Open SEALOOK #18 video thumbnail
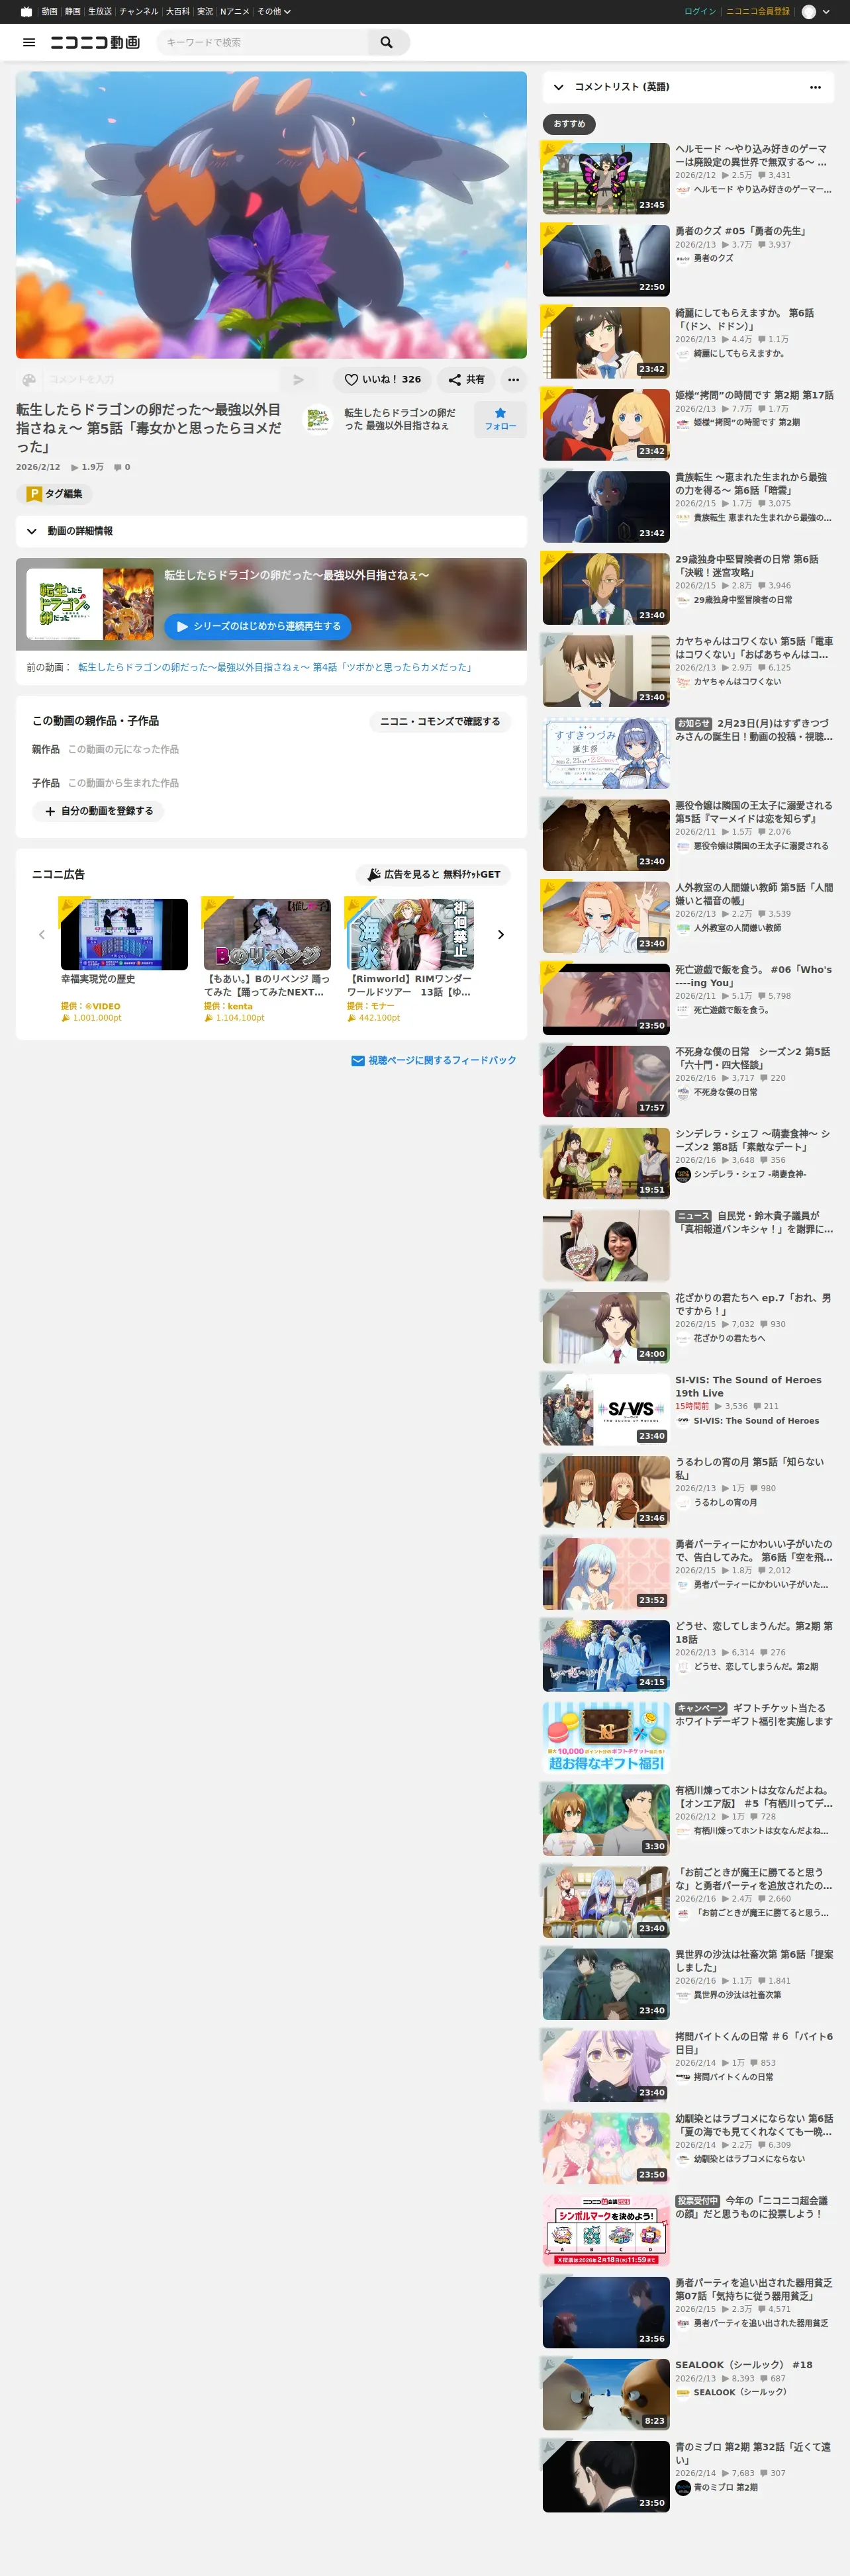 [x=606, y=2394]
